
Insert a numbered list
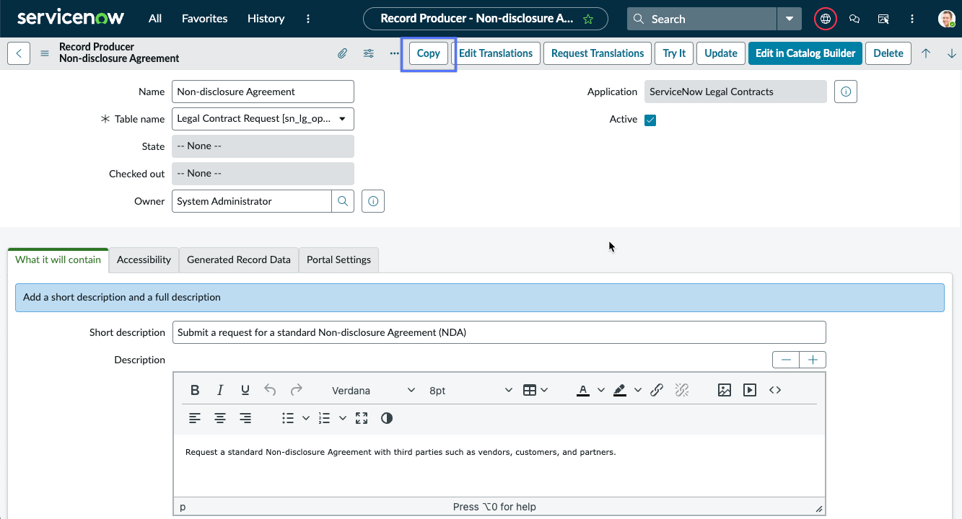pyautogui.click(x=325, y=418)
